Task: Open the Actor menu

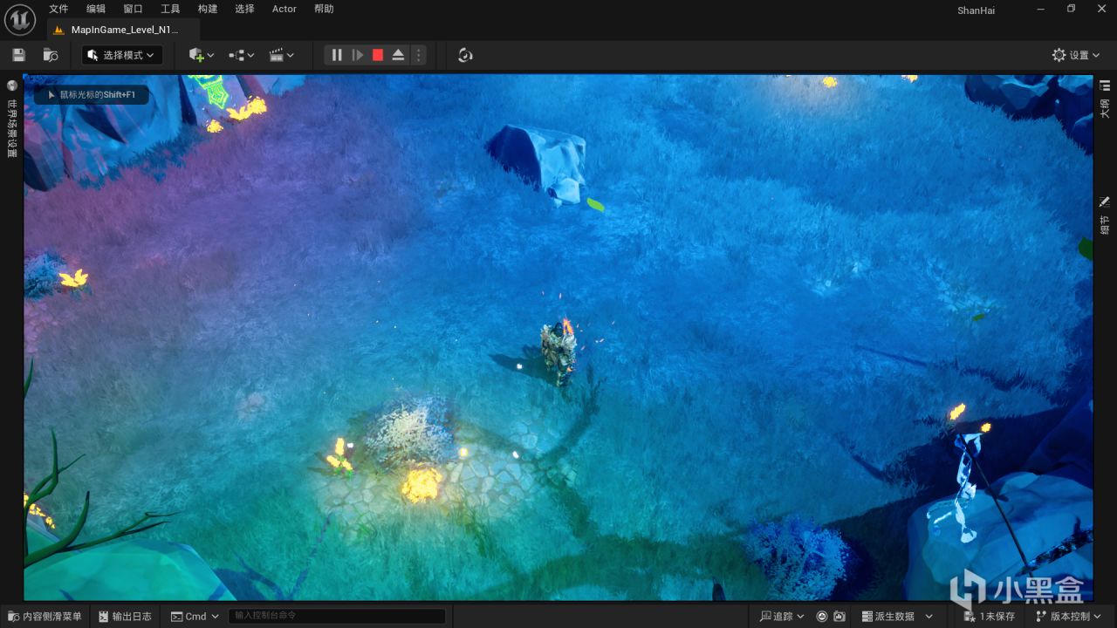Action: (x=284, y=9)
